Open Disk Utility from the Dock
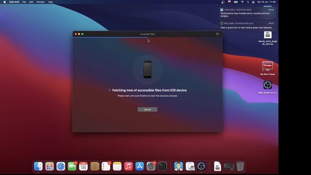This screenshot has height=175, width=311. click(x=190, y=166)
